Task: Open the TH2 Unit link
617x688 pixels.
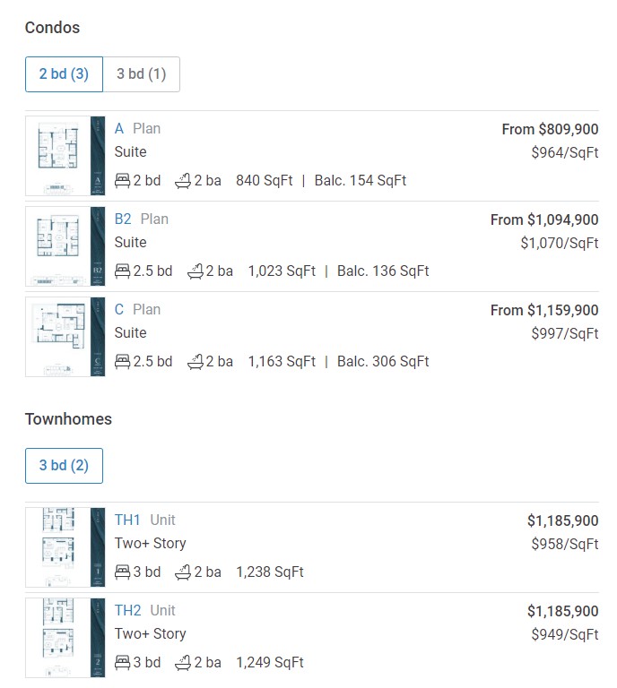Action: click(145, 610)
